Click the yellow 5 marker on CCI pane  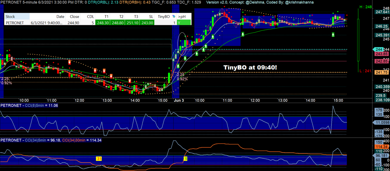pos(186,158)
